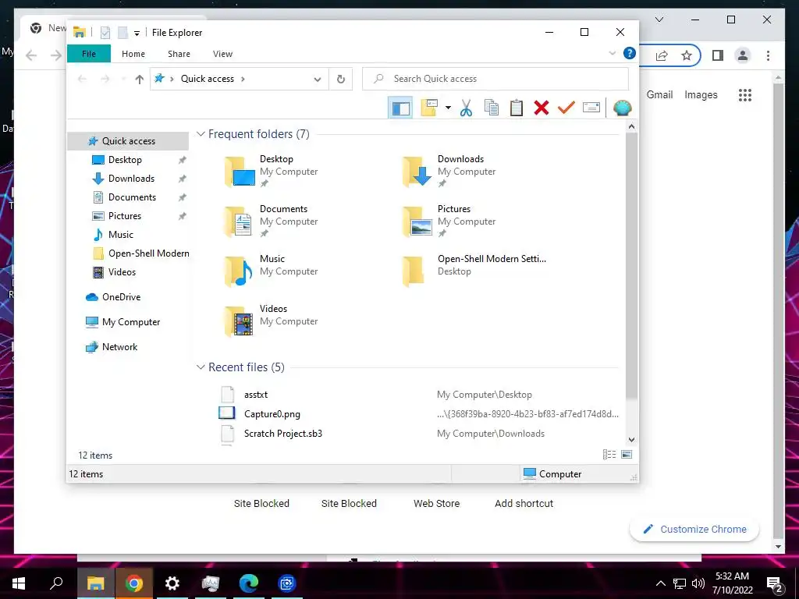
Task: Open the address bar history dropdown
Action: (x=318, y=80)
